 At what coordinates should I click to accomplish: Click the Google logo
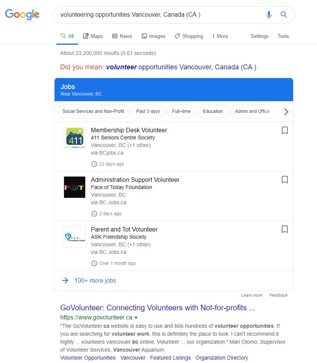22,14
